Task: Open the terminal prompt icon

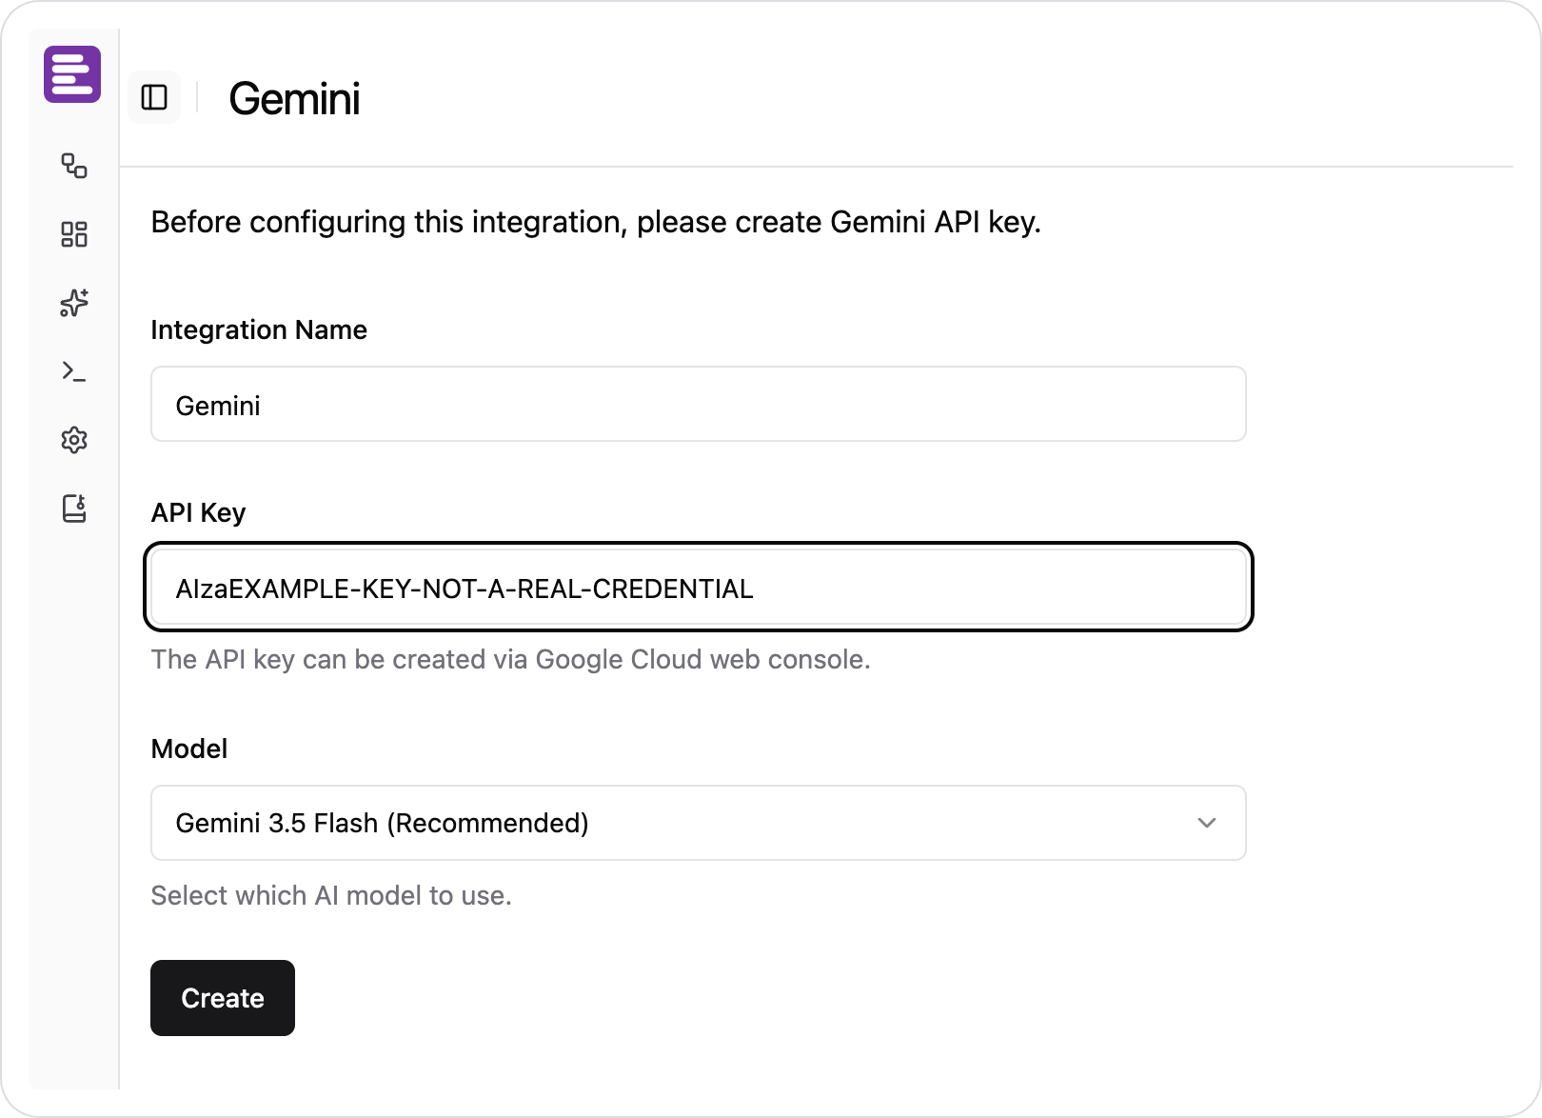Action: click(x=74, y=371)
